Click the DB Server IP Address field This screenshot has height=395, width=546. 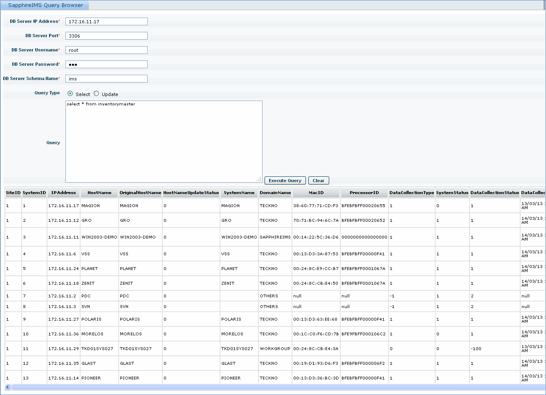(x=106, y=22)
